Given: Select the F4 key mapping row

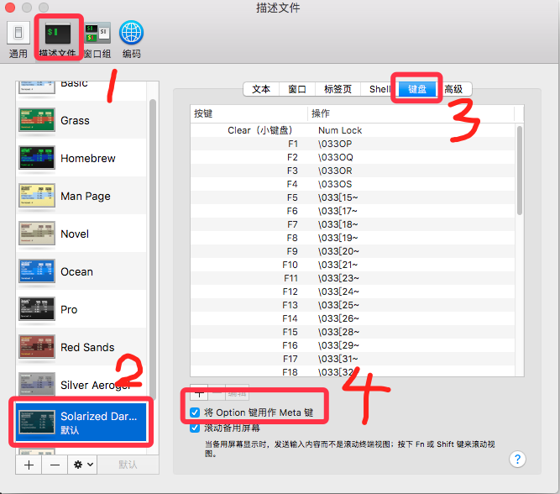Looking at the screenshot, I should 353,184.
